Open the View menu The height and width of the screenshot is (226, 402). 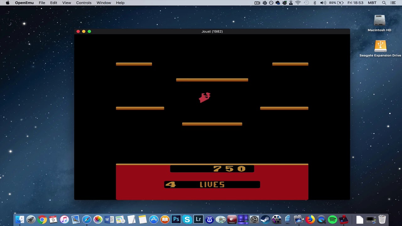(67, 3)
